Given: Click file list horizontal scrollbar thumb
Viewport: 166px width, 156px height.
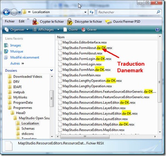Looking at the screenshot, I should coord(85,136).
